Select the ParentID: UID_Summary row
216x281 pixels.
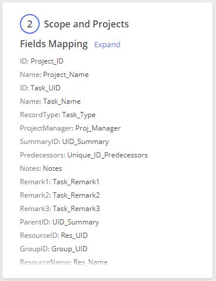click(x=60, y=222)
